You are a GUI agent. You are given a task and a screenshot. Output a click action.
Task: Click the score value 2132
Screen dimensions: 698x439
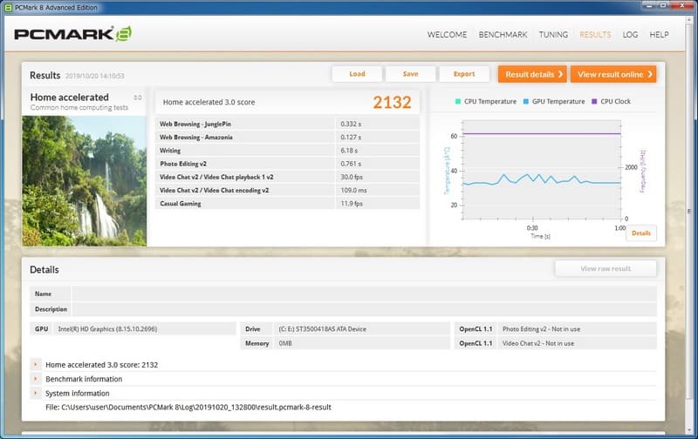click(392, 102)
